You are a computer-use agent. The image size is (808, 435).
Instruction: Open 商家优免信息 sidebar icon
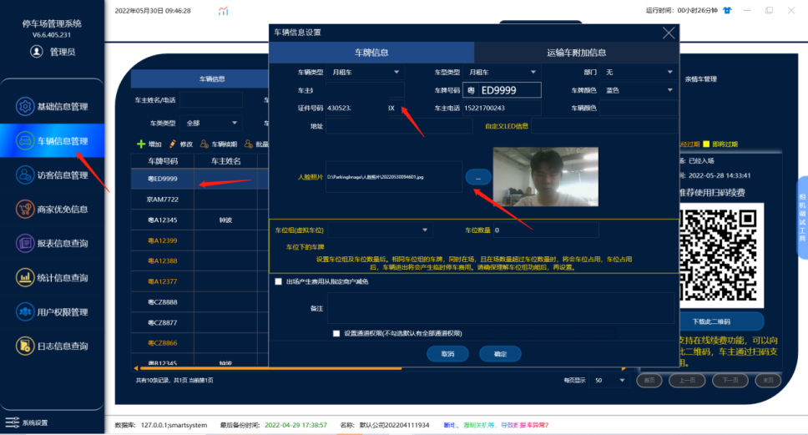click(25, 210)
